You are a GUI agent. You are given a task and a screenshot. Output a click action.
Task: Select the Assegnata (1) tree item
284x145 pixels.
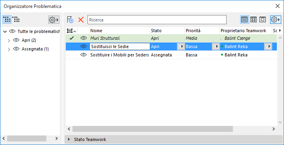tap(35, 49)
